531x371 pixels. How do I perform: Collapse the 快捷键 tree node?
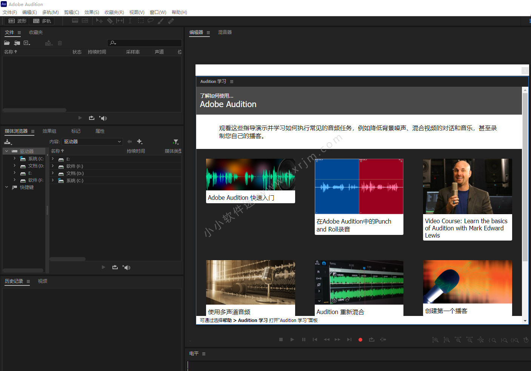(6, 187)
